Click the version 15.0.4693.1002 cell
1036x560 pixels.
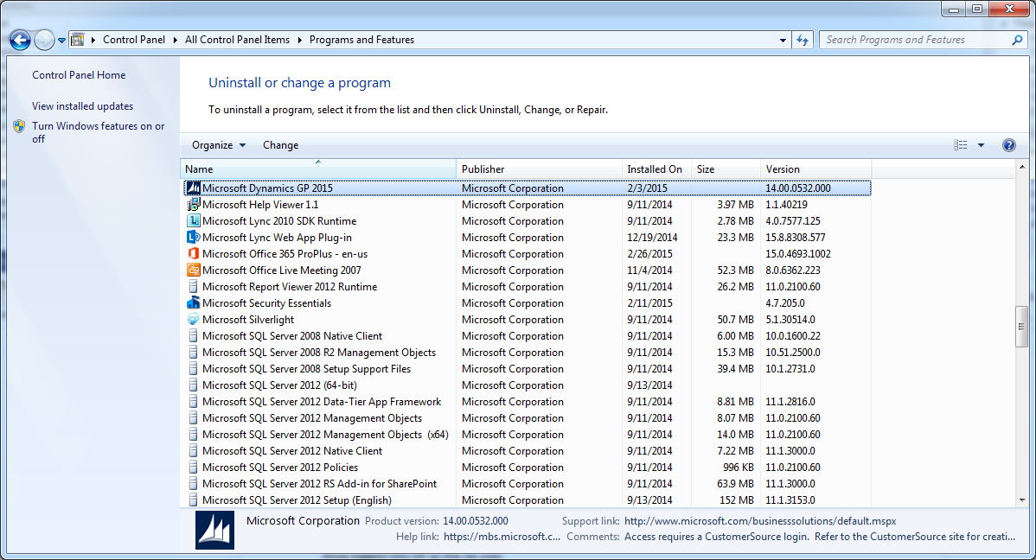tap(798, 254)
